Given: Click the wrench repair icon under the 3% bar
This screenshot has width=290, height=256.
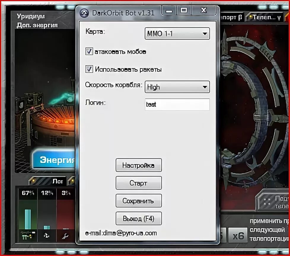Looking at the screenshot, I should 66,236.
